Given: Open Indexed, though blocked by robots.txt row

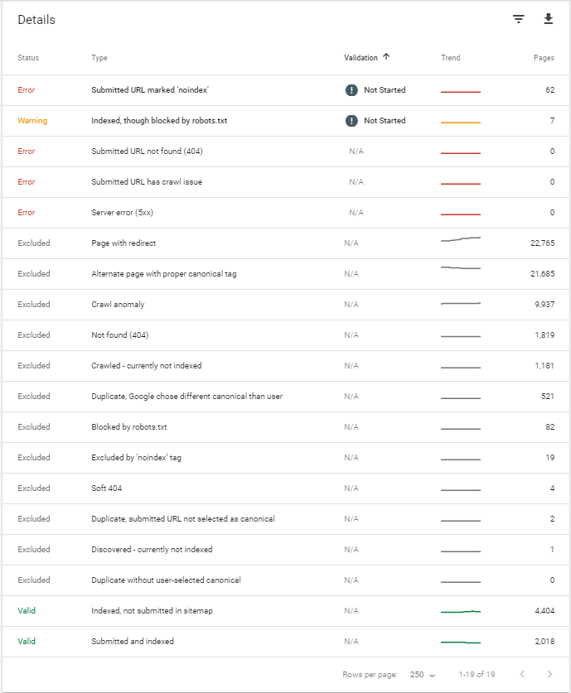Looking at the screenshot, I should click(x=286, y=121).
